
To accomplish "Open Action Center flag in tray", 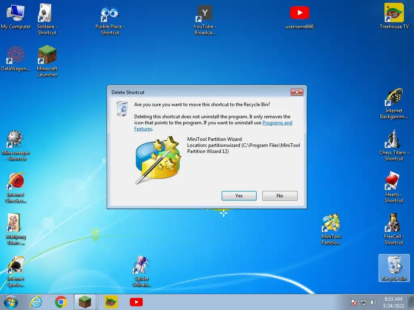I will [354, 303].
